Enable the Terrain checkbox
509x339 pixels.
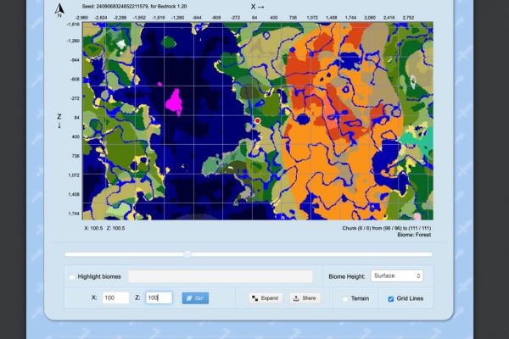click(345, 298)
